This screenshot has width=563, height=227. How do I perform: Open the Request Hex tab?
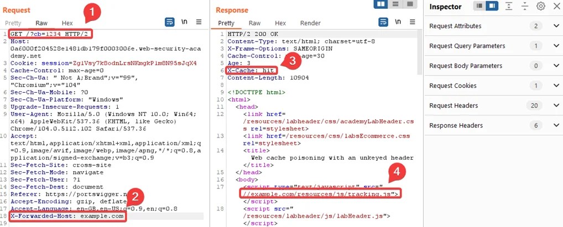coord(67,23)
